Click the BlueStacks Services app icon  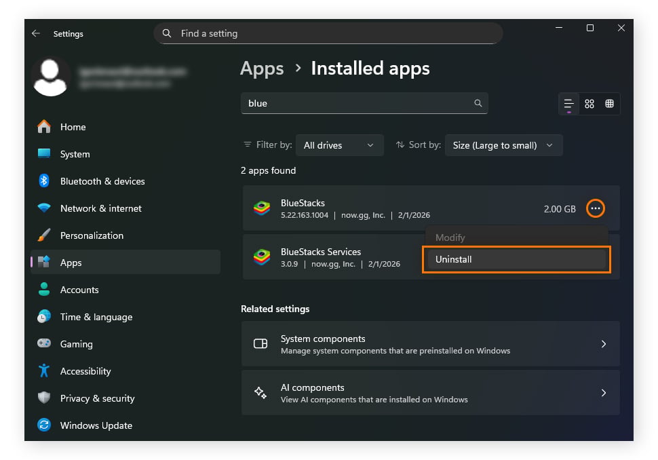pyautogui.click(x=262, y=257)
